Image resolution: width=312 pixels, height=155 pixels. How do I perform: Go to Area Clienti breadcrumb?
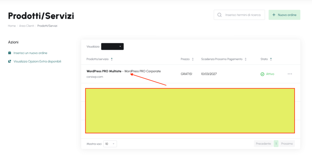tap(27, 26)
